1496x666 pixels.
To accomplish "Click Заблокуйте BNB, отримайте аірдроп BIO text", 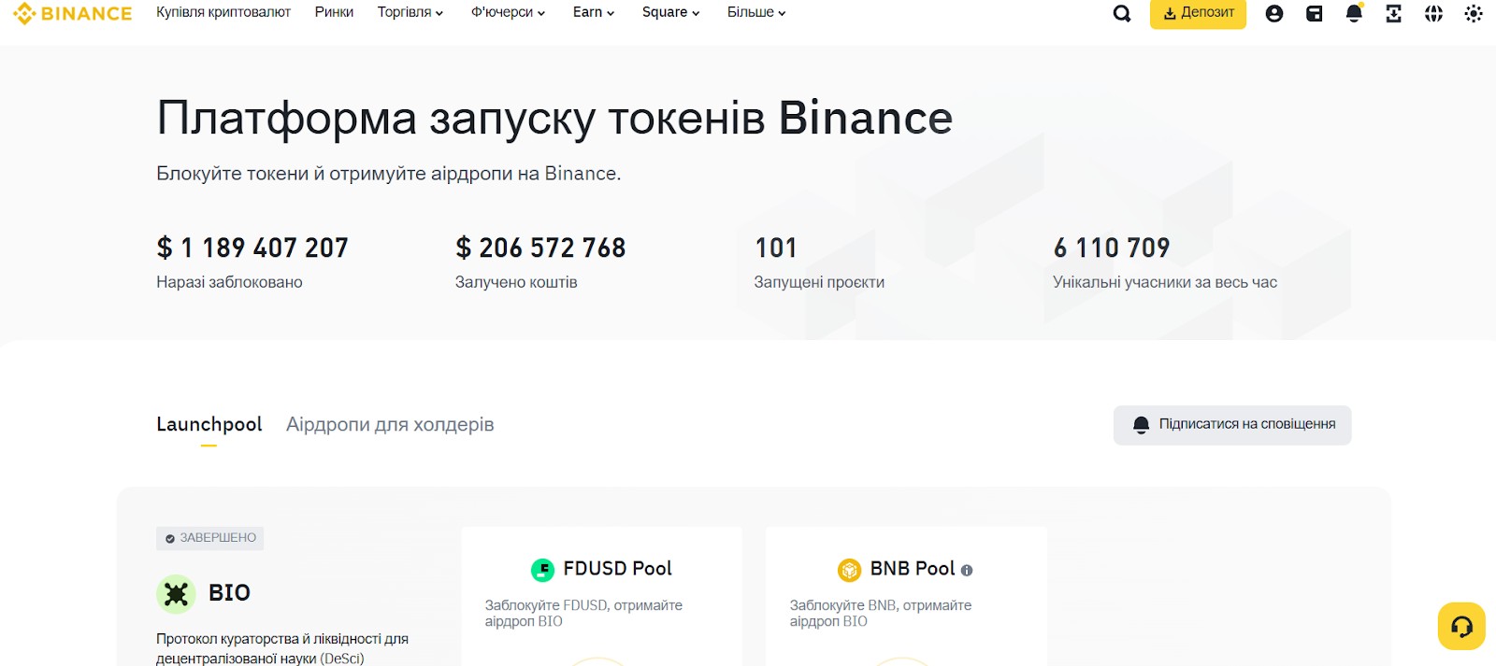I will point(881,614).
